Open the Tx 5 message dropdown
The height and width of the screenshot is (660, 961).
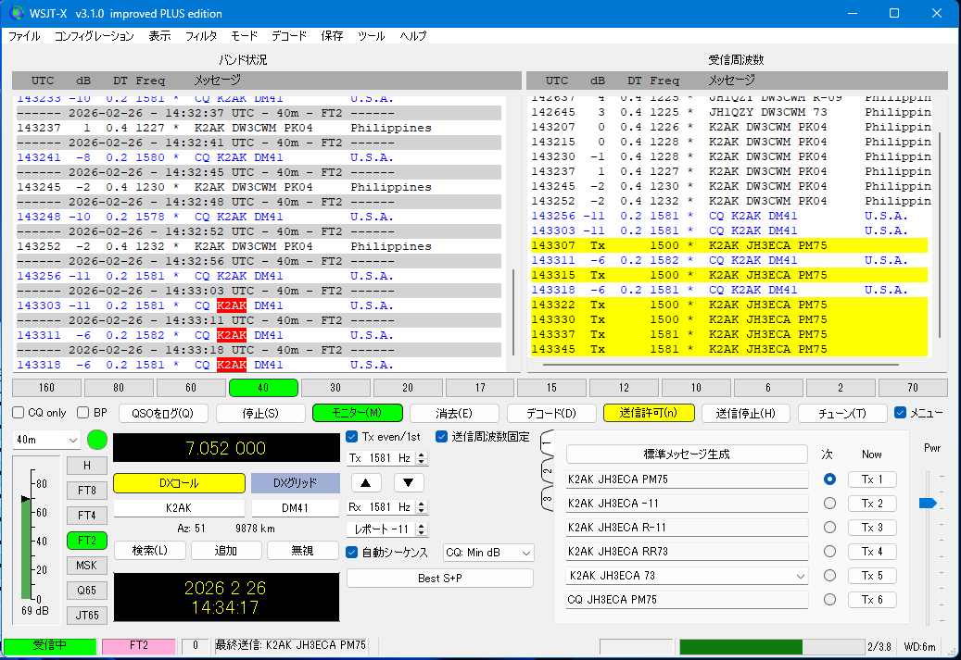coord(801,576)
